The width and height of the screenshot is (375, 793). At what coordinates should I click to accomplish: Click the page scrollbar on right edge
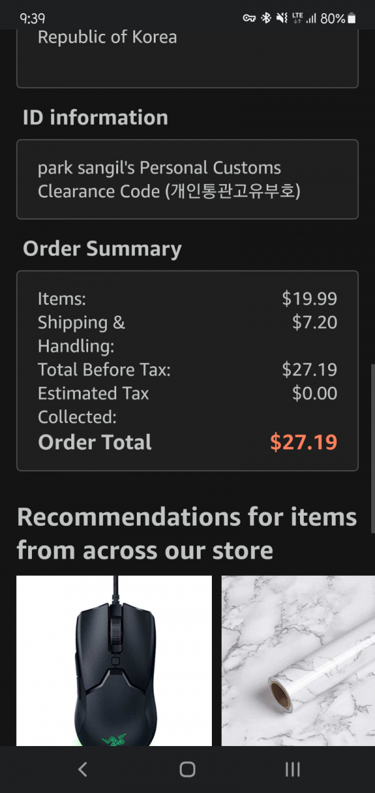372,448
